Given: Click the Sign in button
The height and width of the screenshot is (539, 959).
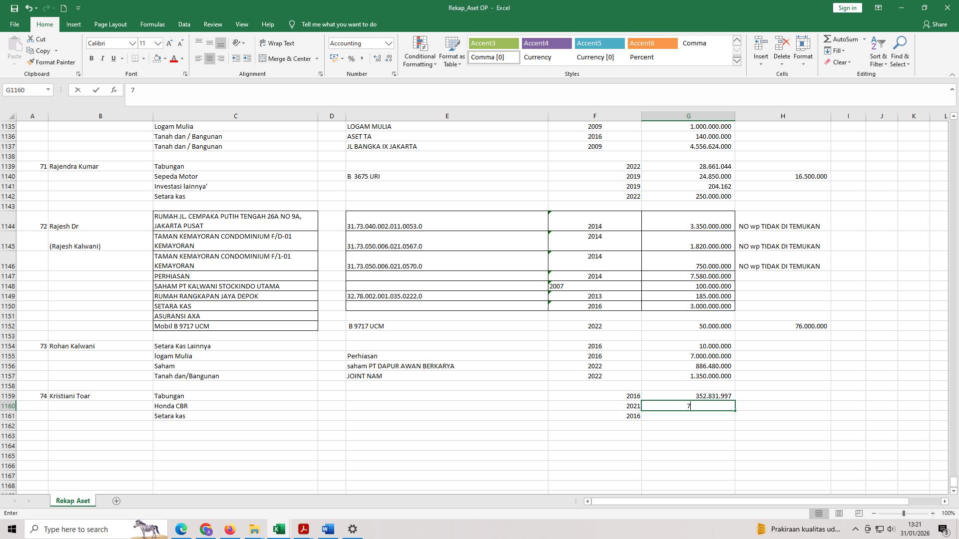Looking at the screenshot, I should pyautogui.click(x=847, y=7).
